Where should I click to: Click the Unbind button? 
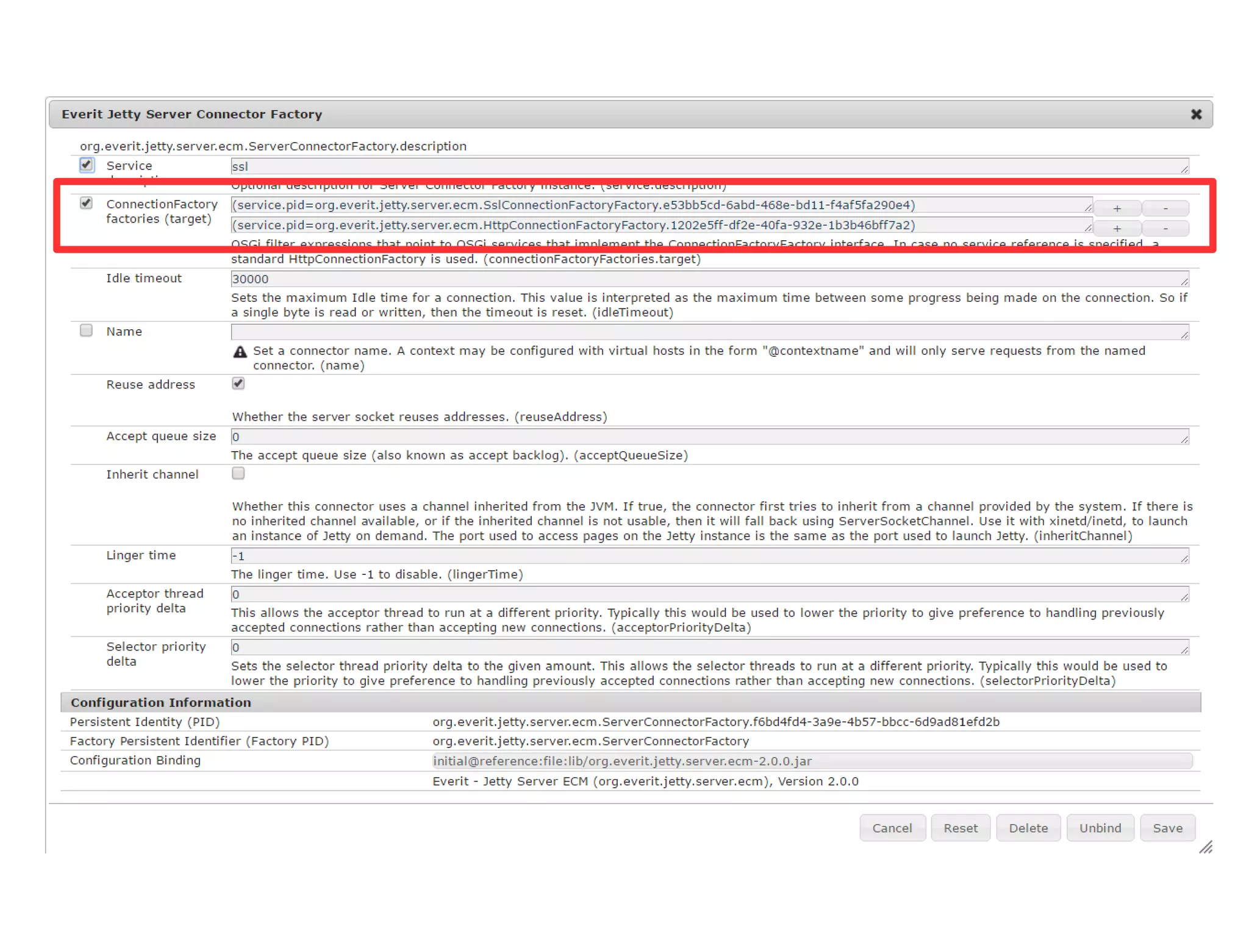pos(1100,828)
